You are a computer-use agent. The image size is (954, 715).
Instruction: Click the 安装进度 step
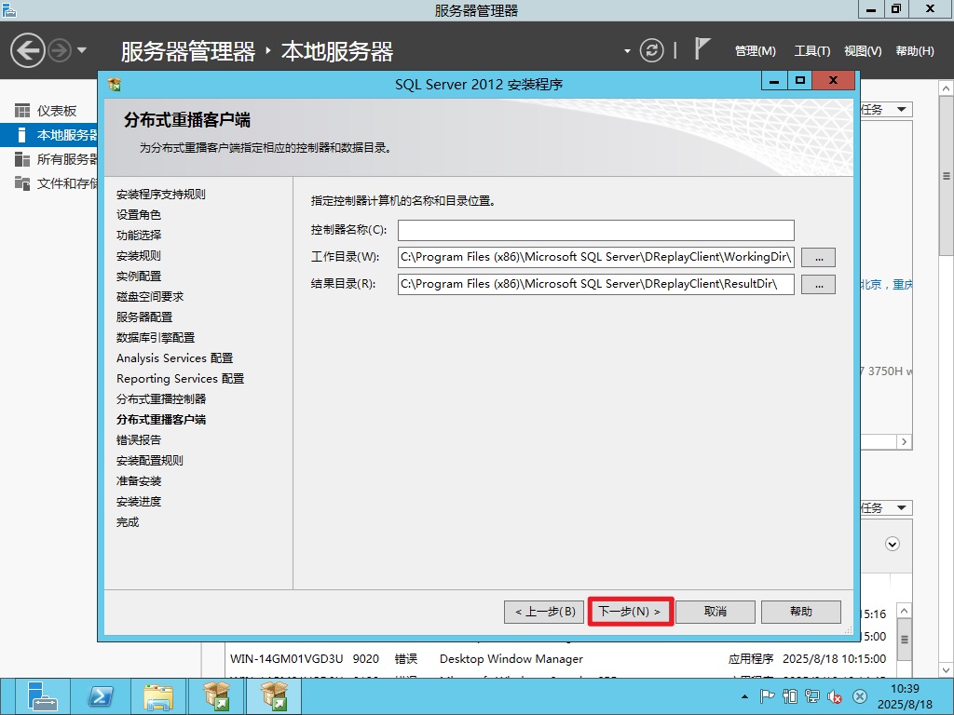click(139, 502)
